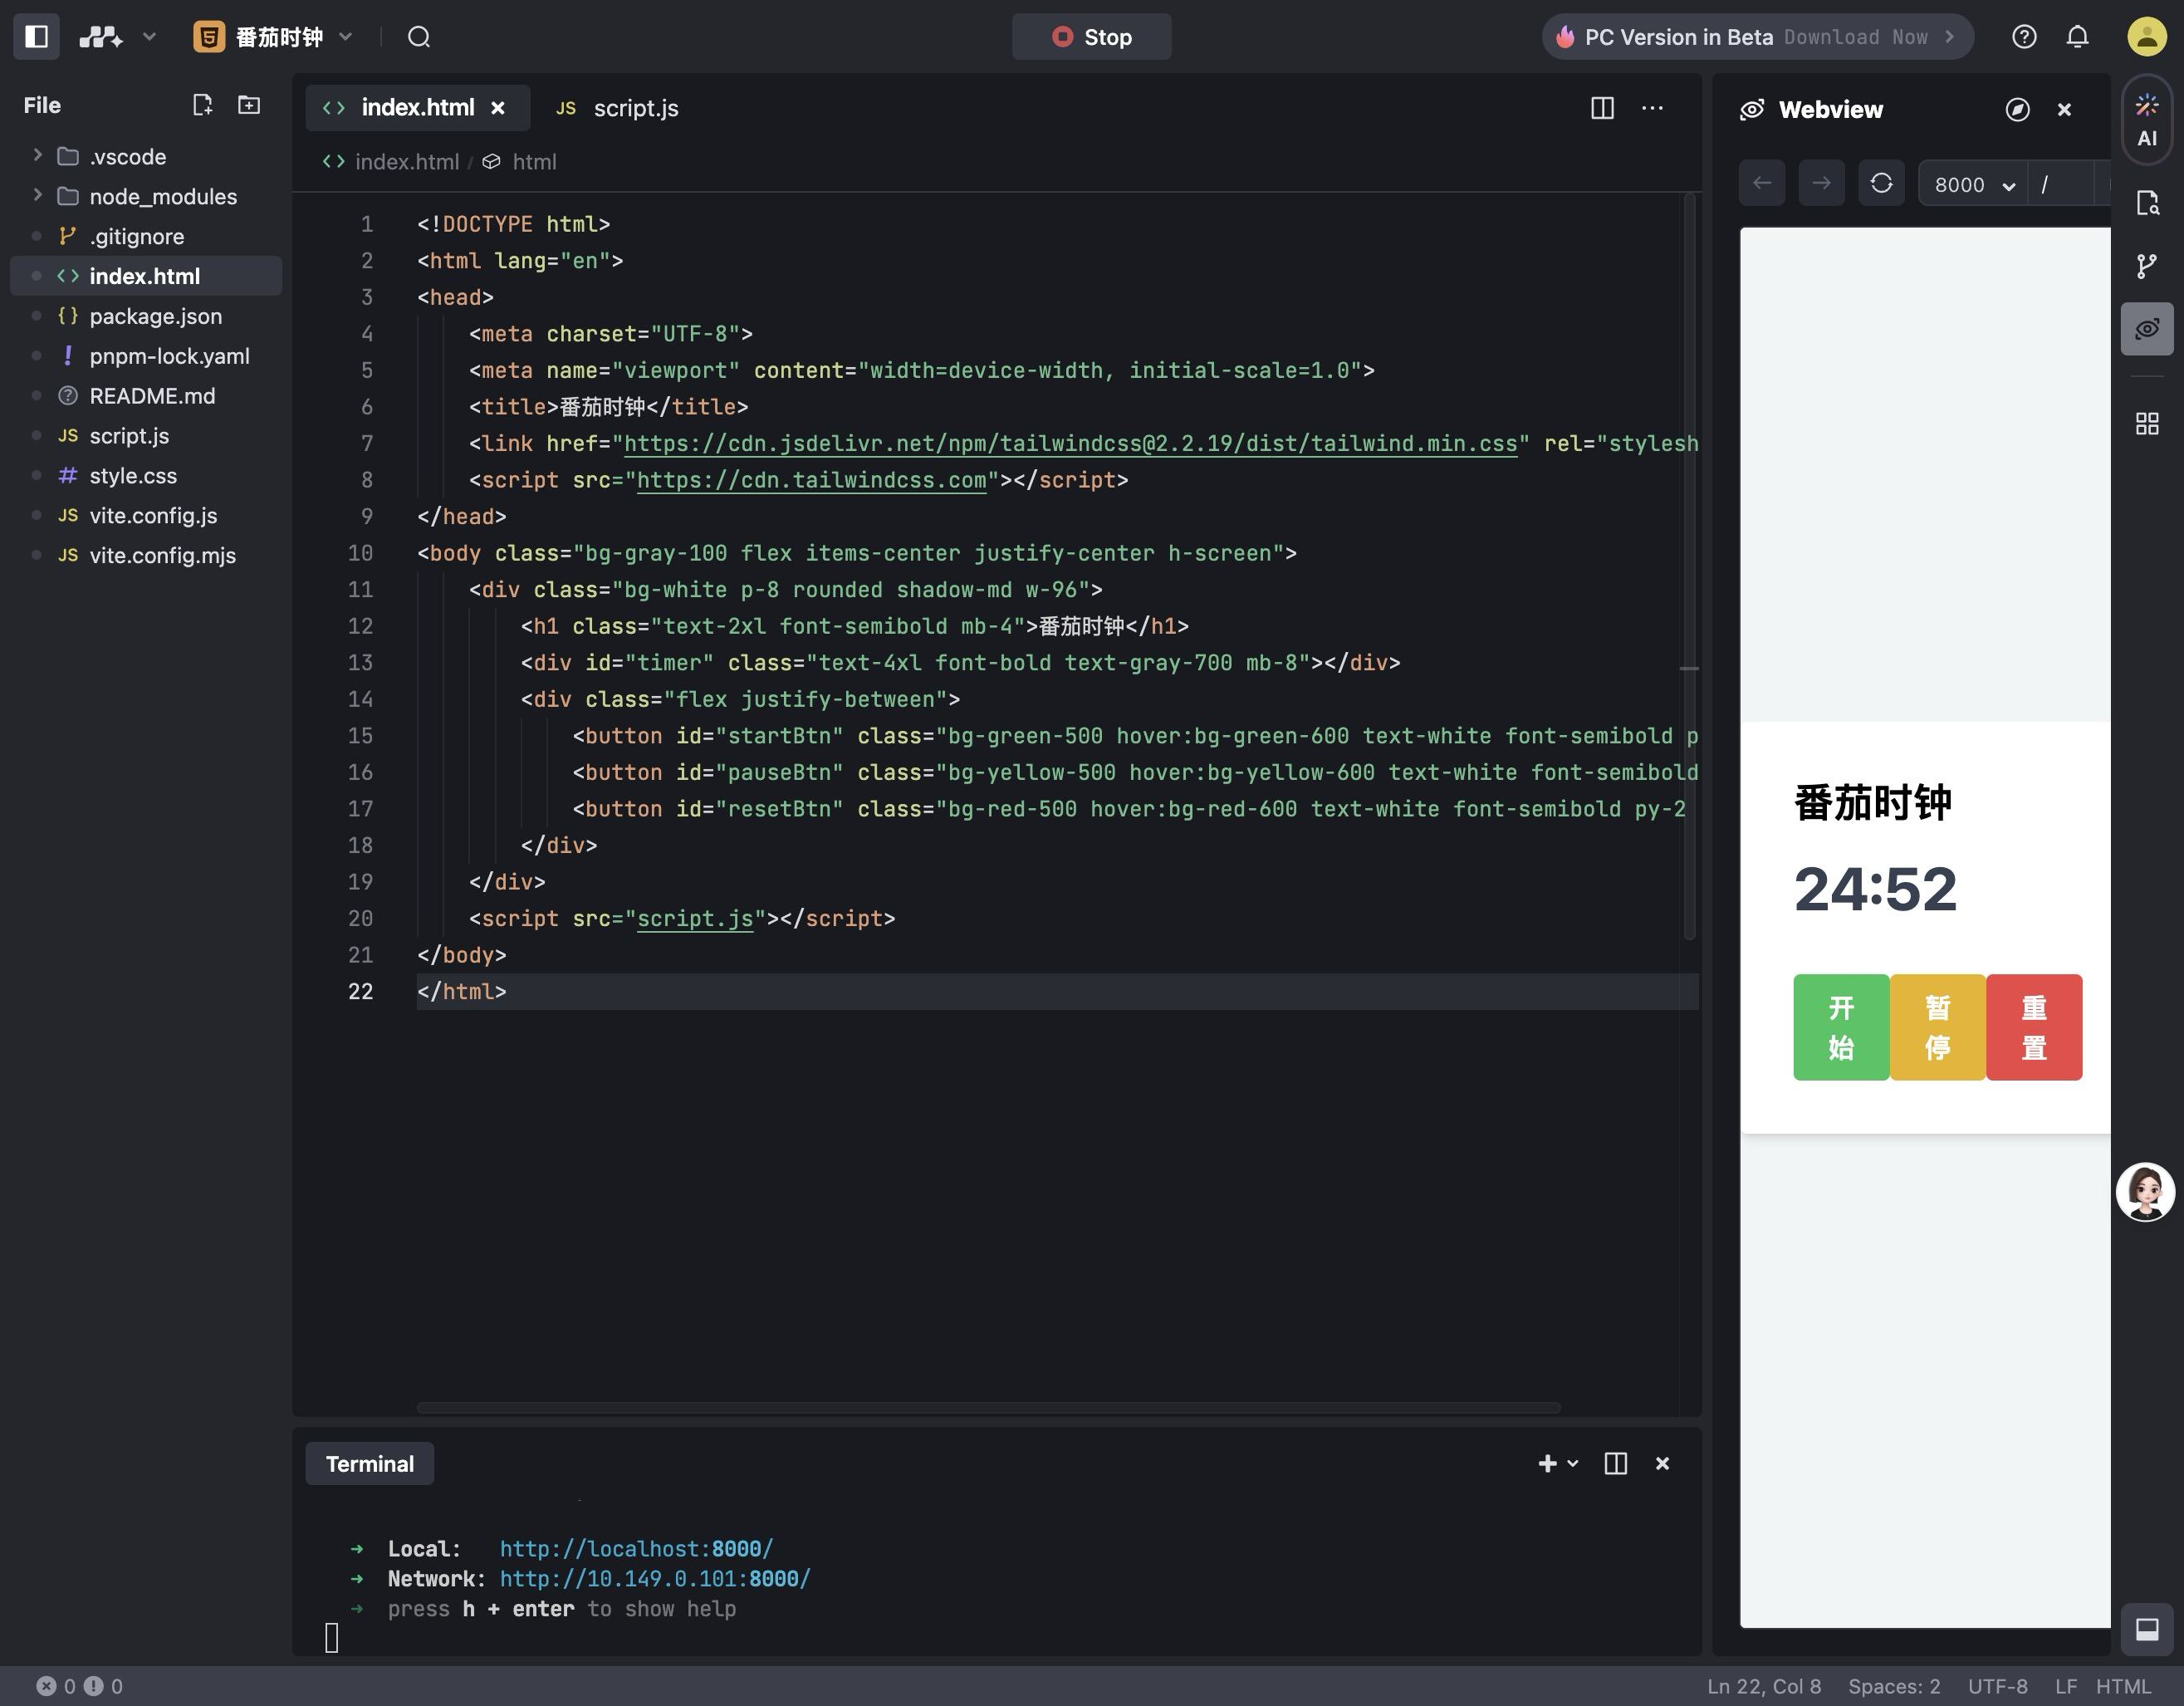Open the source control branch icon
Screen dimensions: 2184x1706
point(2146,266)
